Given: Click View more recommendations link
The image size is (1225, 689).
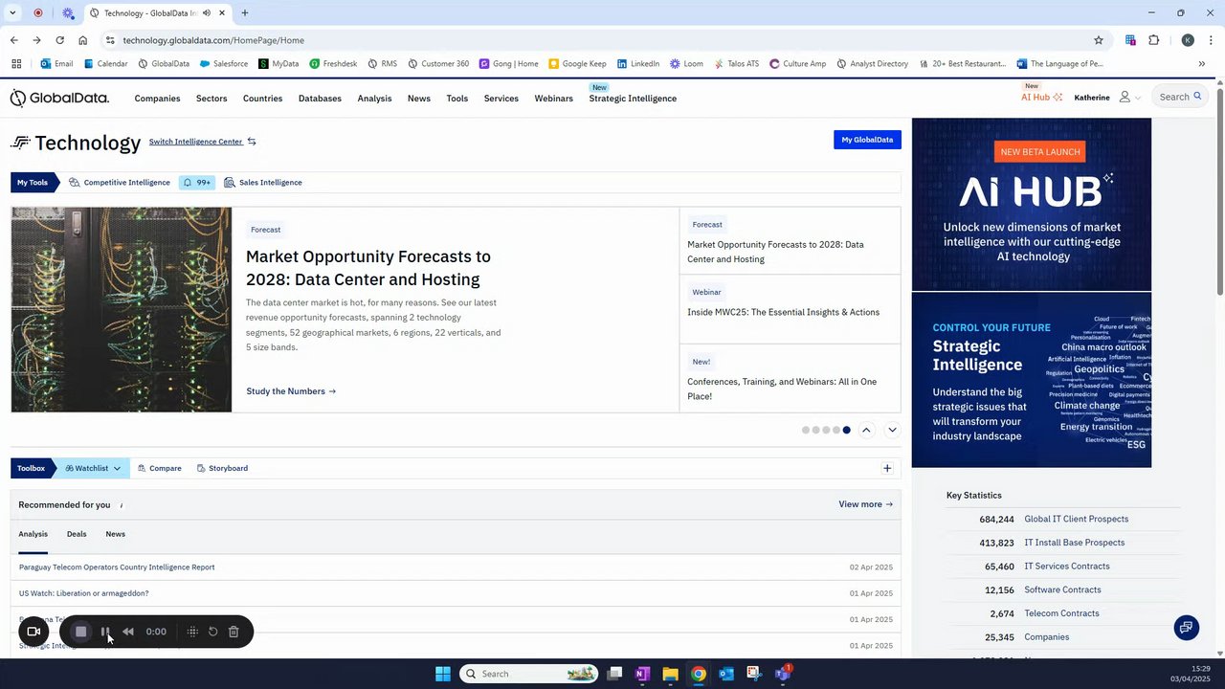Looking at the screenshot, I should tap(865, 504).
